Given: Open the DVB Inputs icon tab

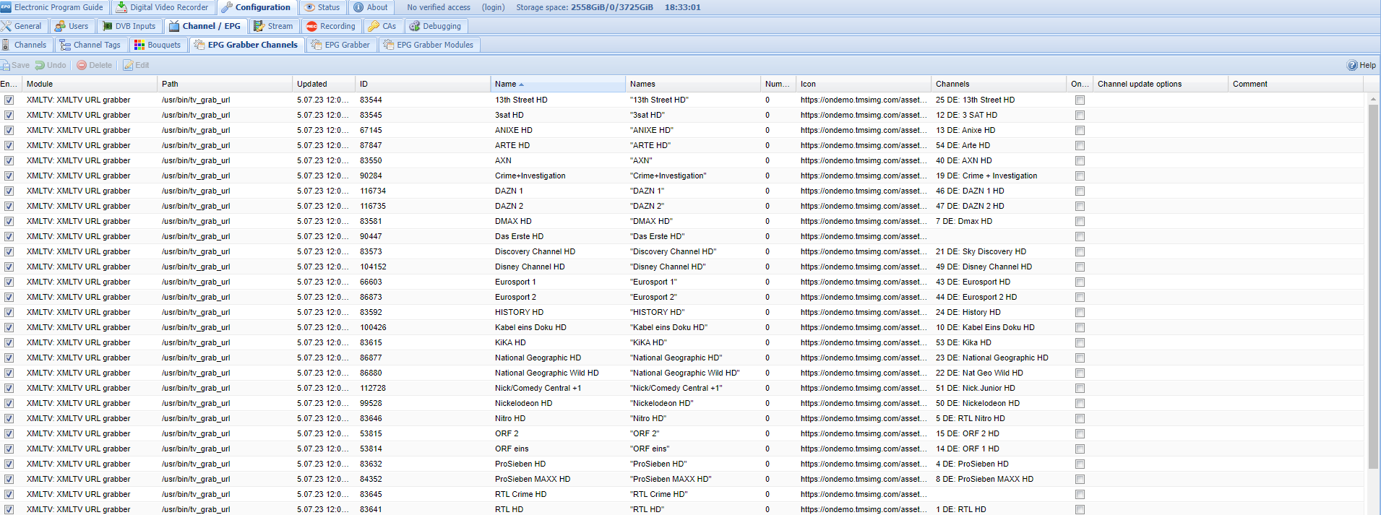Looking at the screenshot, I should point(129,26).
